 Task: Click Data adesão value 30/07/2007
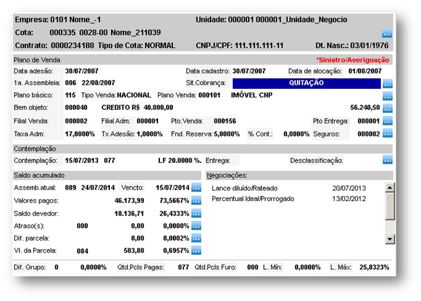coord(82,71)
